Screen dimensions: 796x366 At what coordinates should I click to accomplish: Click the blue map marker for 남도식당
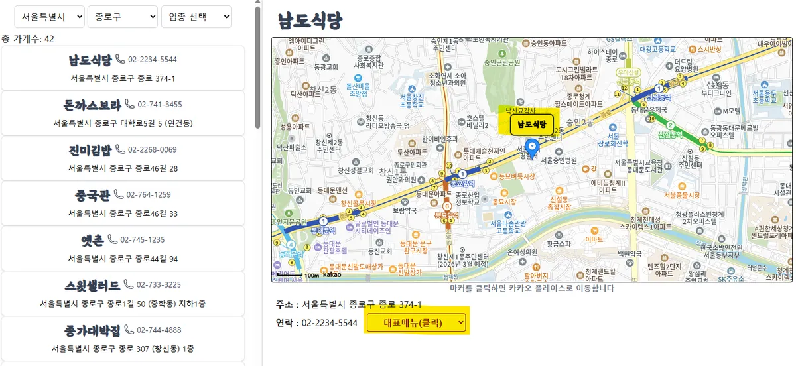(x=531, y=148)
